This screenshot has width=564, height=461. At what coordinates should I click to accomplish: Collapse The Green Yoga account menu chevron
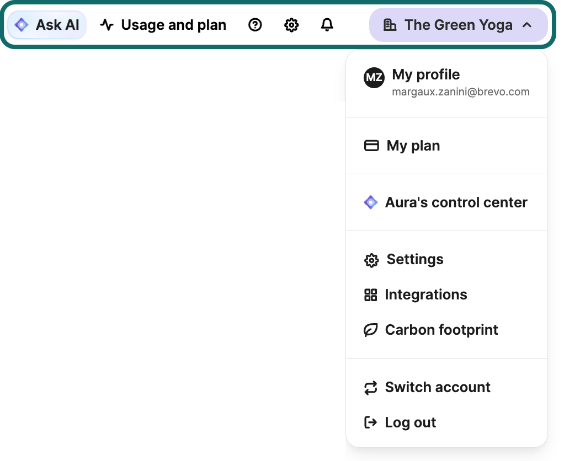(x=527, y=24)
